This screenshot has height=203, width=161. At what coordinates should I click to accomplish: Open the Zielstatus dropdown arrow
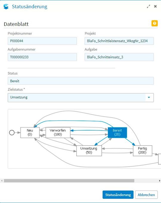pyautogui.click(x=149, y=97)
